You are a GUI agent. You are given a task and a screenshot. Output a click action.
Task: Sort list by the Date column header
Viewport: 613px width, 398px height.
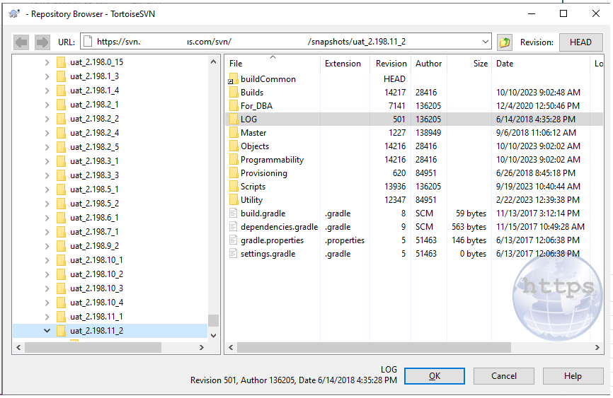coord(540,64)
